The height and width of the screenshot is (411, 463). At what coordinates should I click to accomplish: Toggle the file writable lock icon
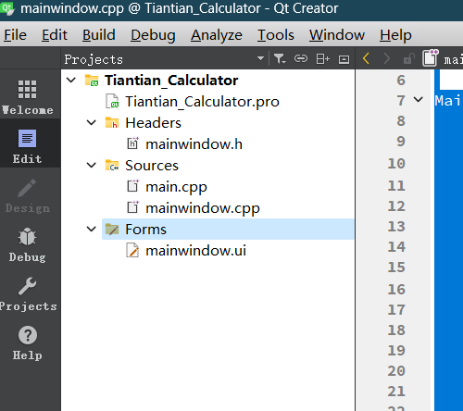coord(408,58)
